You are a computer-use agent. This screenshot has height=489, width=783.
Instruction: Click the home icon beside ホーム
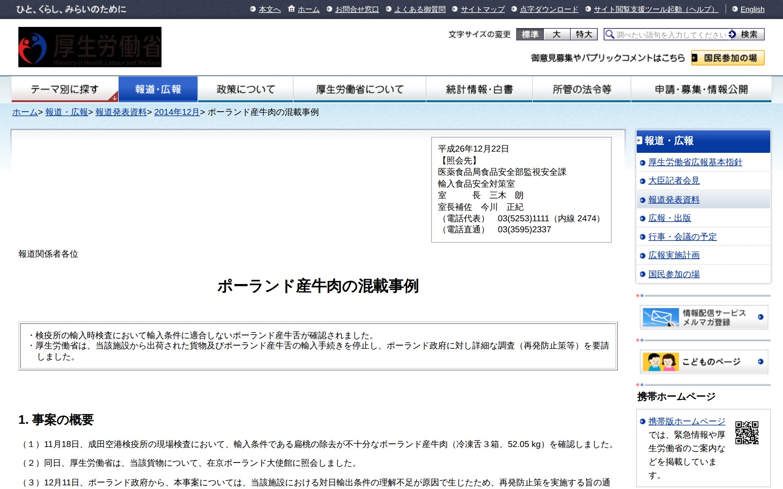click(291, 8)
